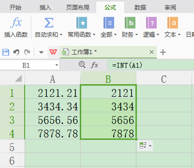Select cell A1 containing 2121.21
The width and height of the screenshot is (194, 168).
[52, 92]
